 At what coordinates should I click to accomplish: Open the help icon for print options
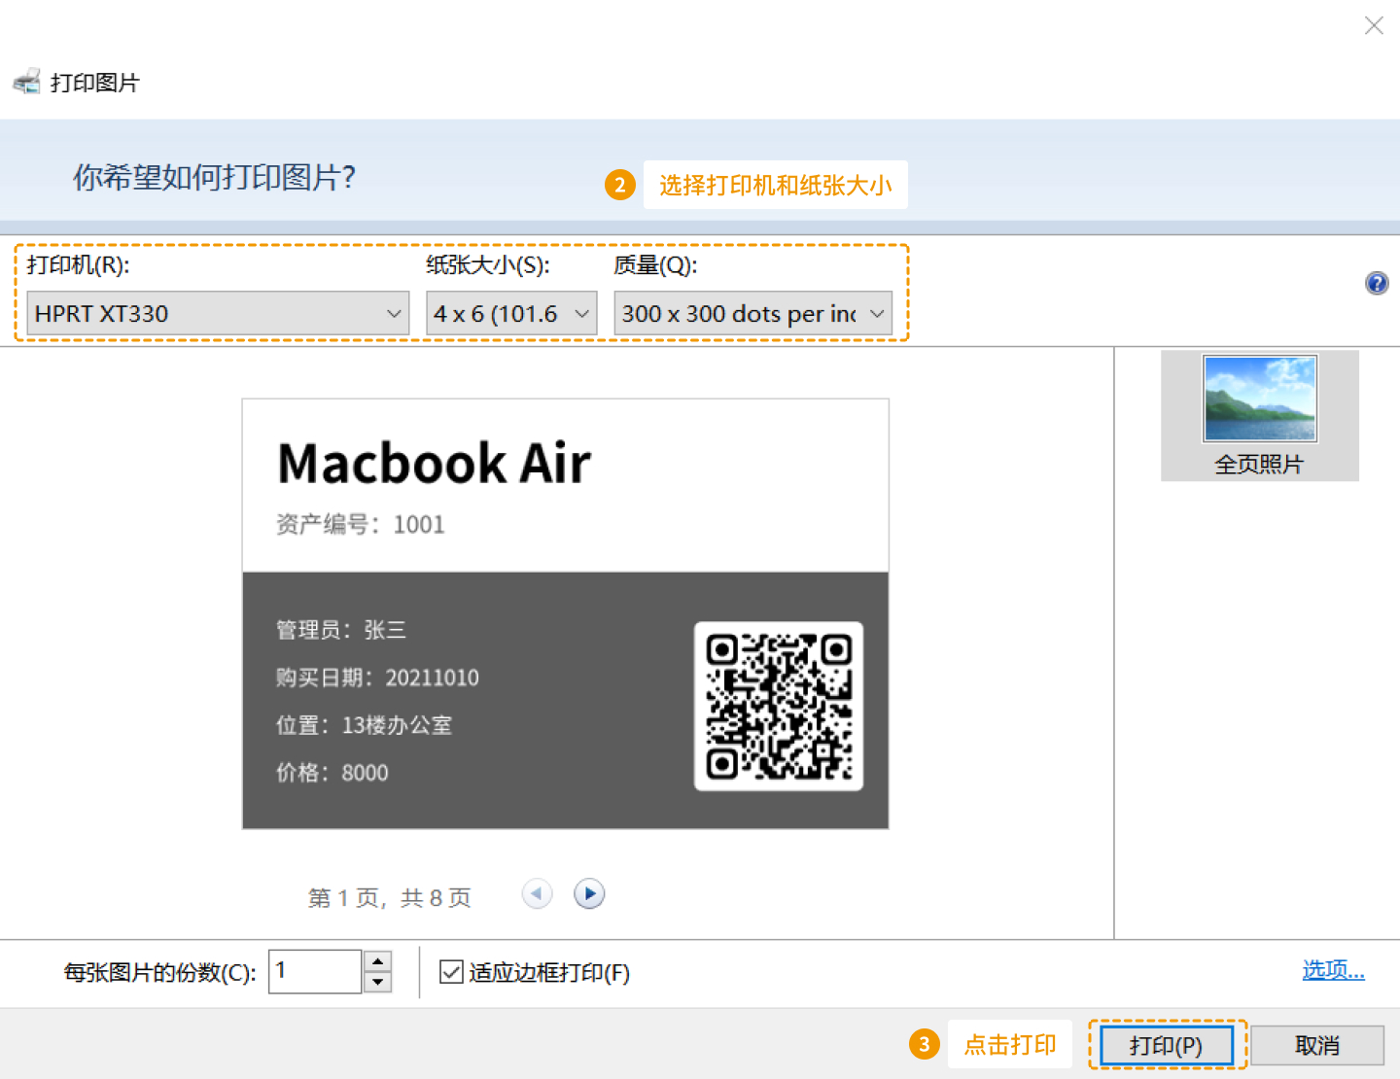(1377, 283)
